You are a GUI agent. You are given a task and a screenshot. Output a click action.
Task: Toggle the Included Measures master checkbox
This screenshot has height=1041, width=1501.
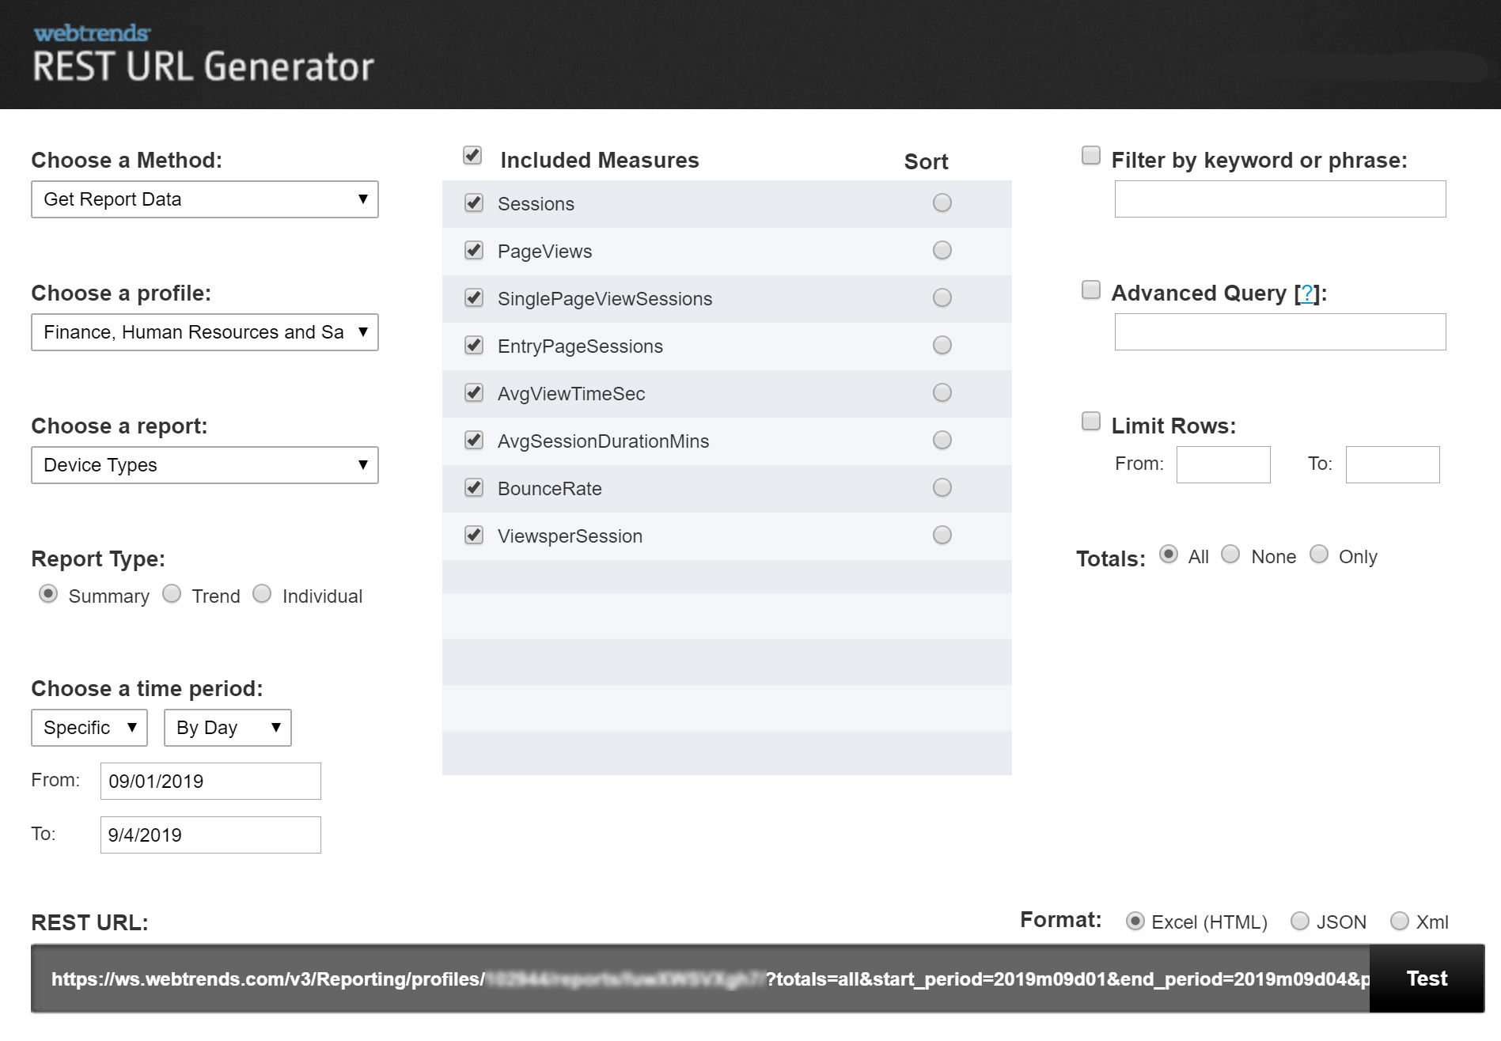click(x=472, y=156)
